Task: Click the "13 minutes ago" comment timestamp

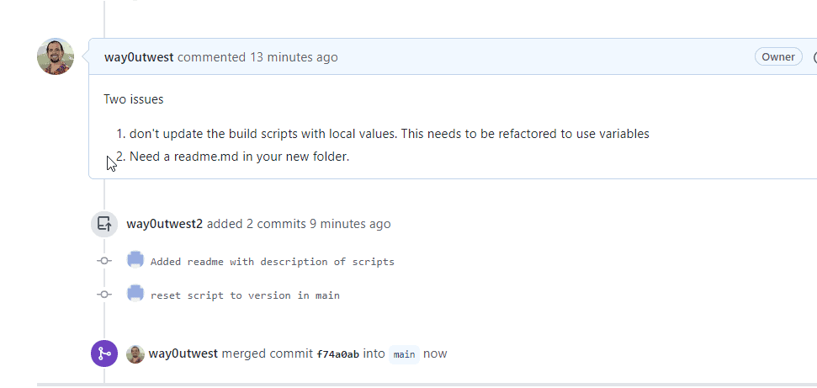Action: click(x=294, y=57)
